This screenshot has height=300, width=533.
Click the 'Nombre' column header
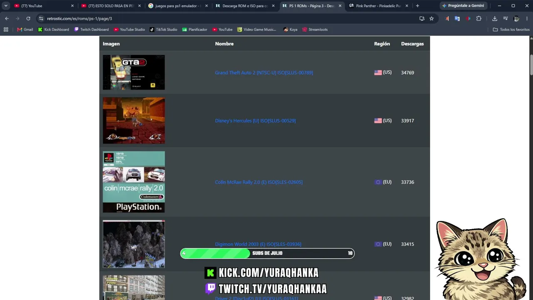pyautogui.click(x=224, y=44)
